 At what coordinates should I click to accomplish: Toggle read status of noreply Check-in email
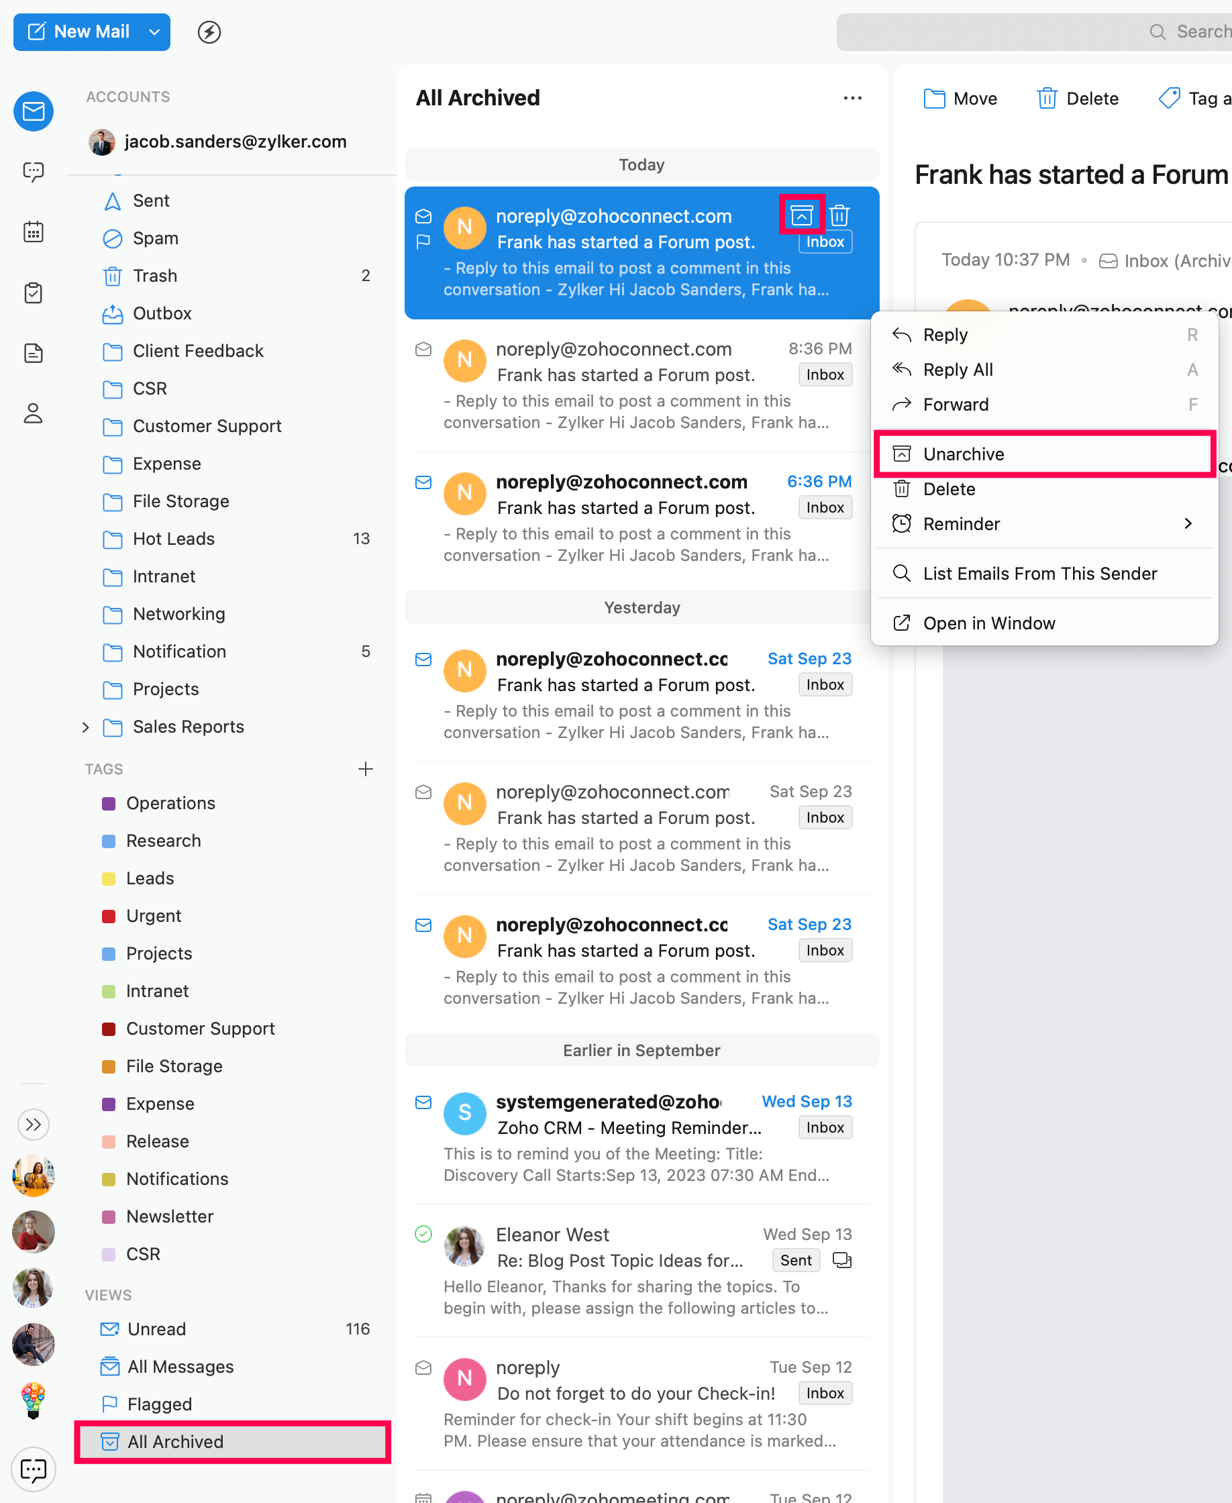(x=423, y=1367)
